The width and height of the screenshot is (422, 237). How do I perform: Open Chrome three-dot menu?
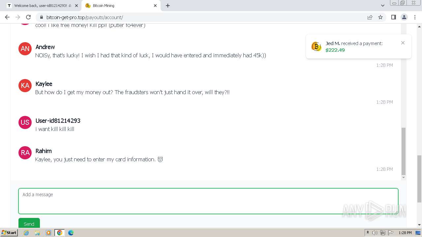pos(414,17)
